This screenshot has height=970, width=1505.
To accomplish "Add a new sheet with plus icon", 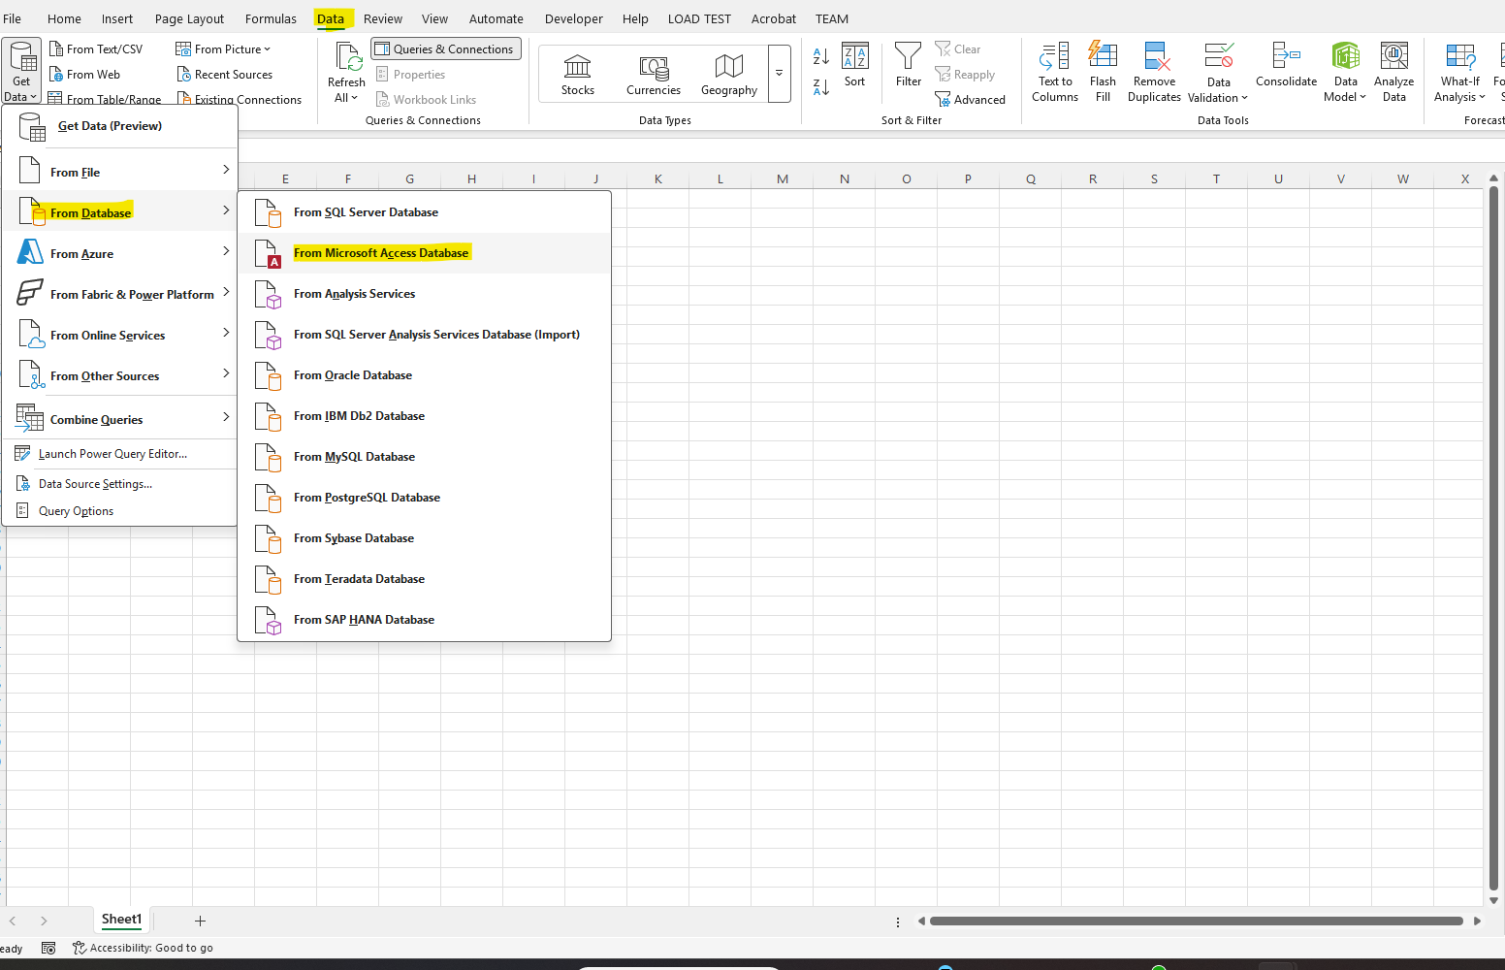I will tap(200, 921).
